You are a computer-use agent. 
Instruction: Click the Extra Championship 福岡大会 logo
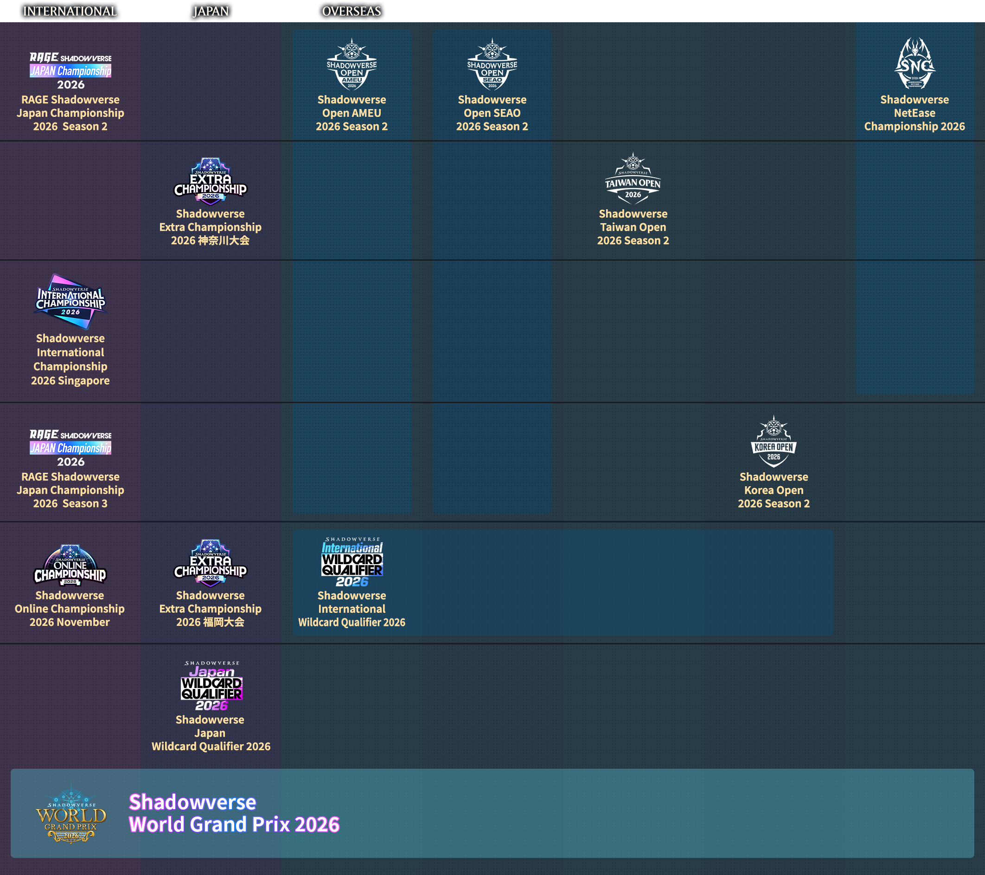(x=211, y=563)
